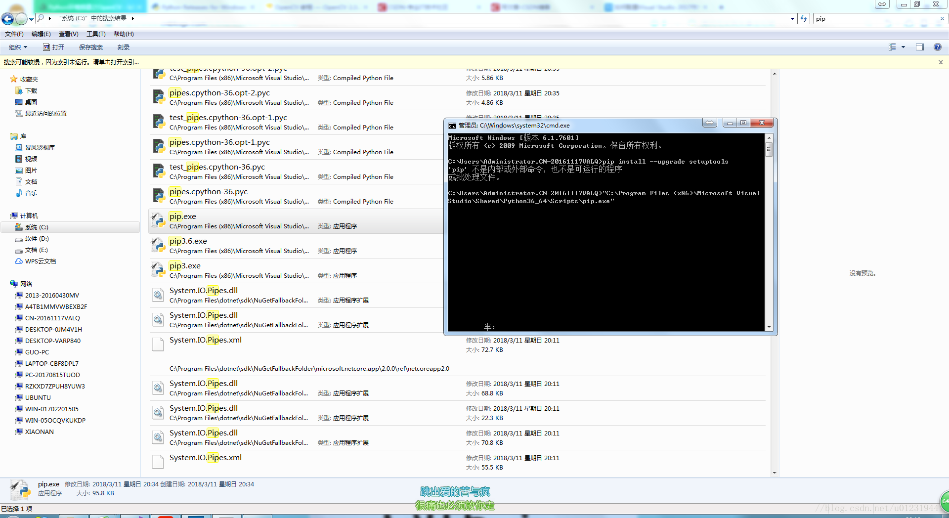Select 计算机 in the navigation pane
Screen dimensions: 949x518
(29, 216)
